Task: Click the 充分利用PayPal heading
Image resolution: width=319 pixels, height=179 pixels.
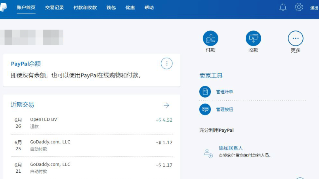Action: 216,130
